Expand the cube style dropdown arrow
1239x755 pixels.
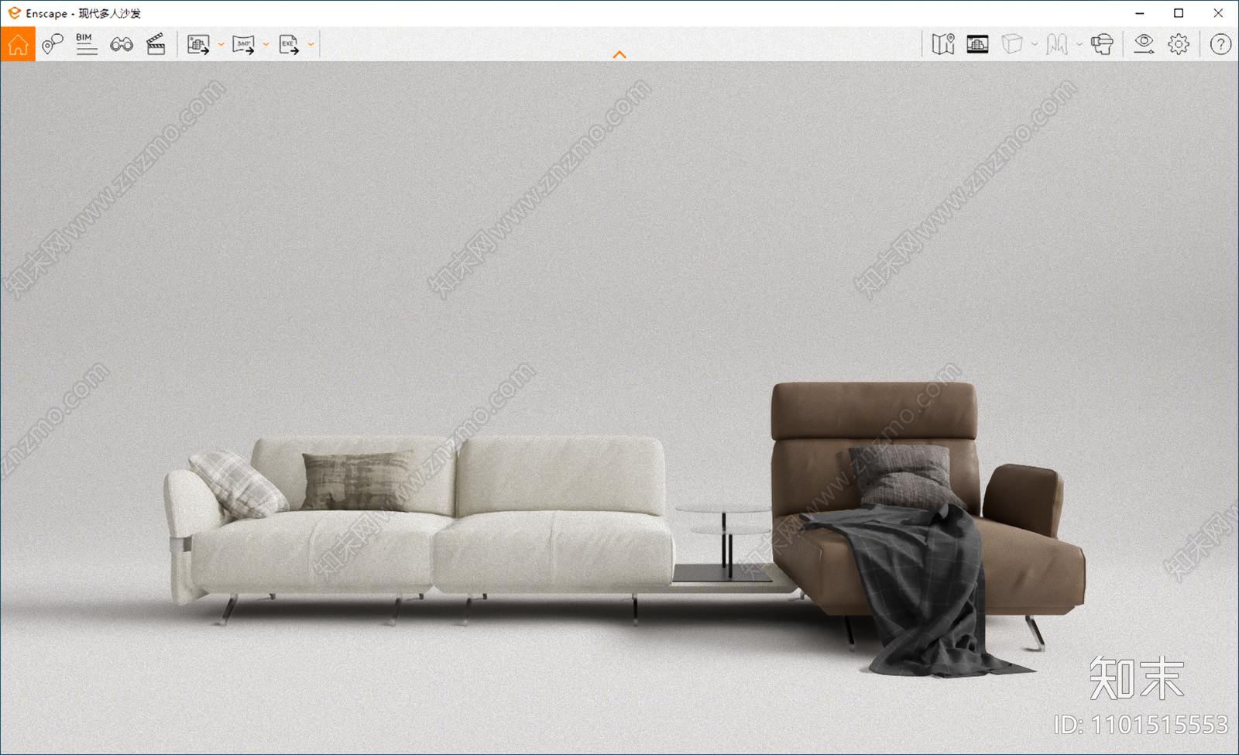1035,45
